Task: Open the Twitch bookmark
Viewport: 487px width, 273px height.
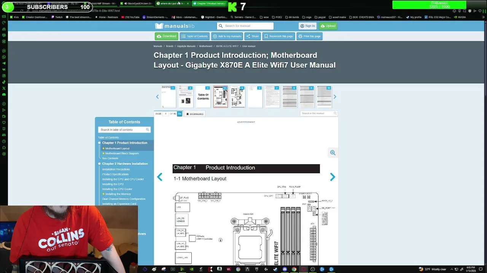Action: [57, 17]
